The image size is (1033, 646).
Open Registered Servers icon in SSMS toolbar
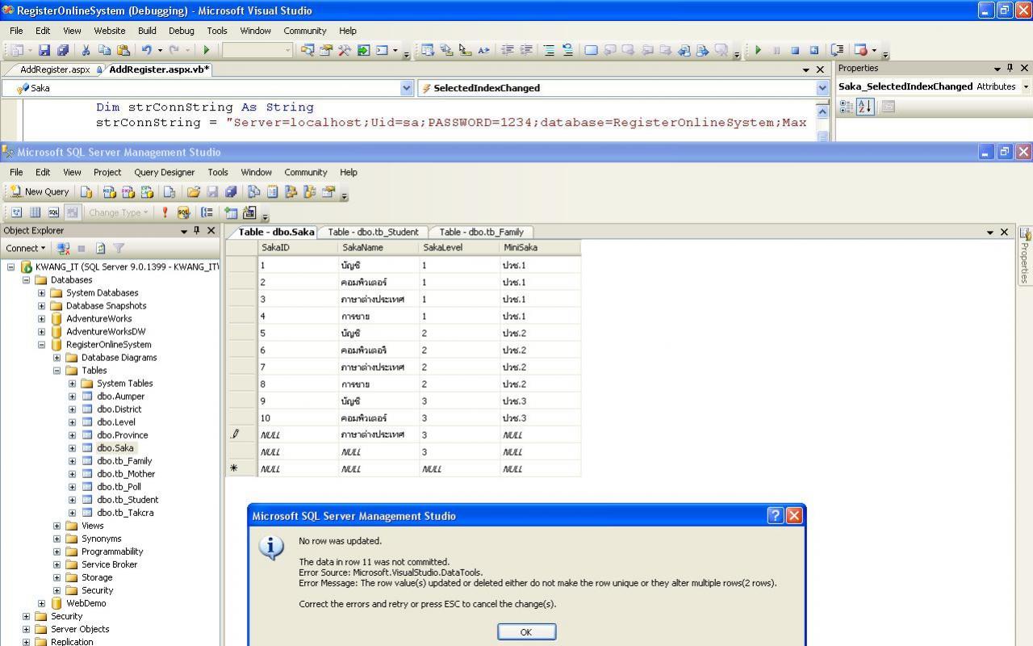coord(253,191)
